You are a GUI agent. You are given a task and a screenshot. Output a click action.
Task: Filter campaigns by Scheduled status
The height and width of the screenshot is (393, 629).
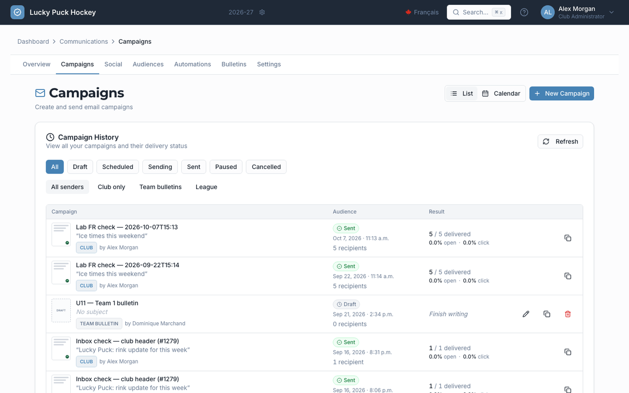click(117, 167)
